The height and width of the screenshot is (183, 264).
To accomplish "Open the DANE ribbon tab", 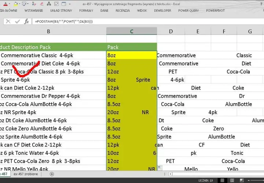I will (104, 11).
